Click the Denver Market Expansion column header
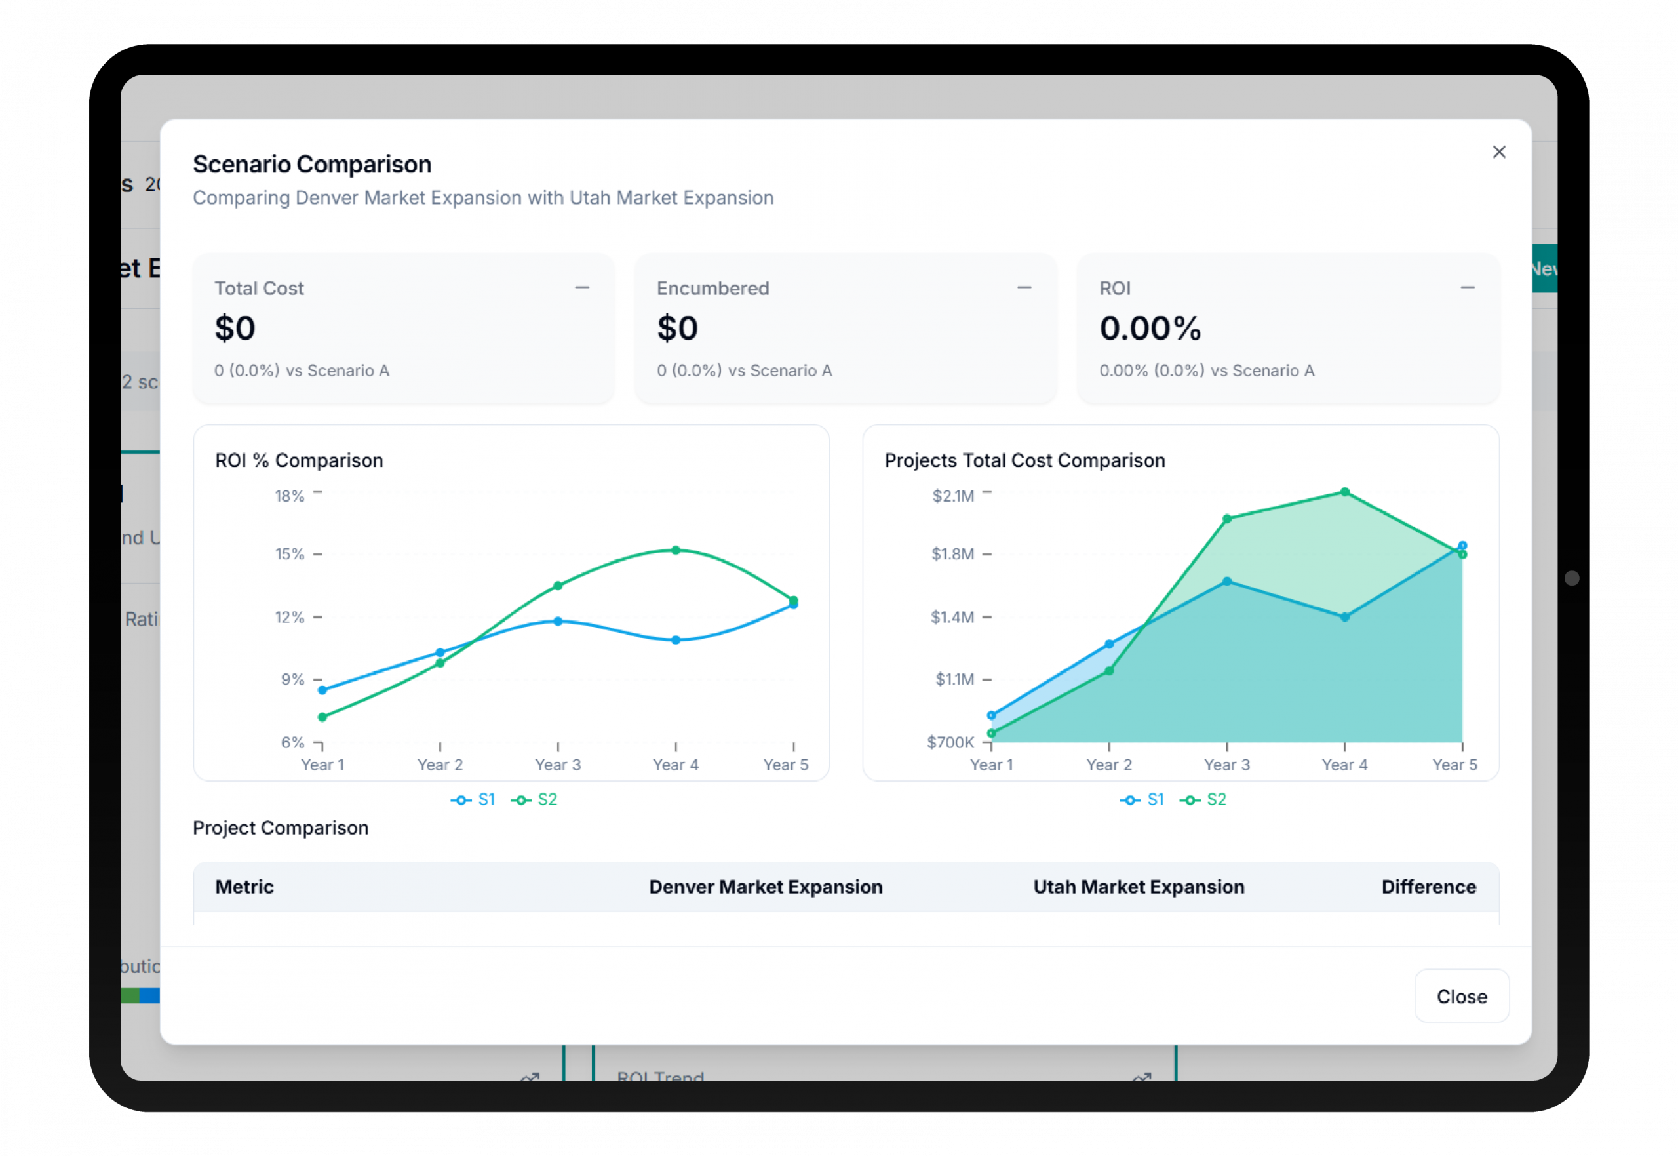The height and width of the screenshot is (1156, 1678). coord(765,887)
